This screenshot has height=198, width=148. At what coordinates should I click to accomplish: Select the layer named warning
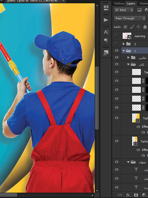click(x=140, y=36)
